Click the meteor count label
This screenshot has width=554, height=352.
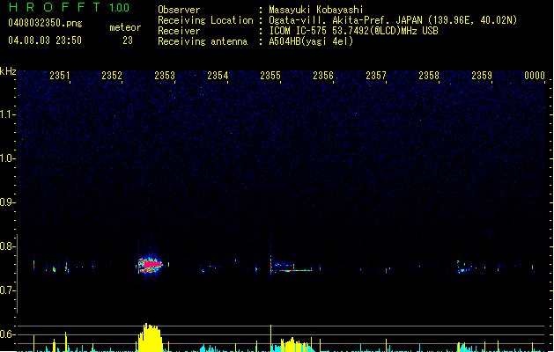[x=125, y=27]
